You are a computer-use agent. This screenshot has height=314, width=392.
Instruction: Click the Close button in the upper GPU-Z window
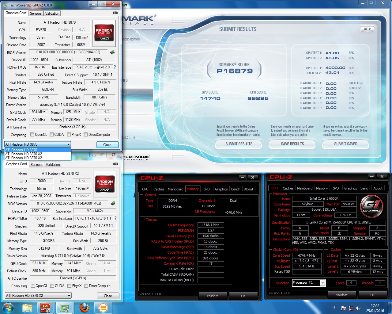(x=107, y=144)
